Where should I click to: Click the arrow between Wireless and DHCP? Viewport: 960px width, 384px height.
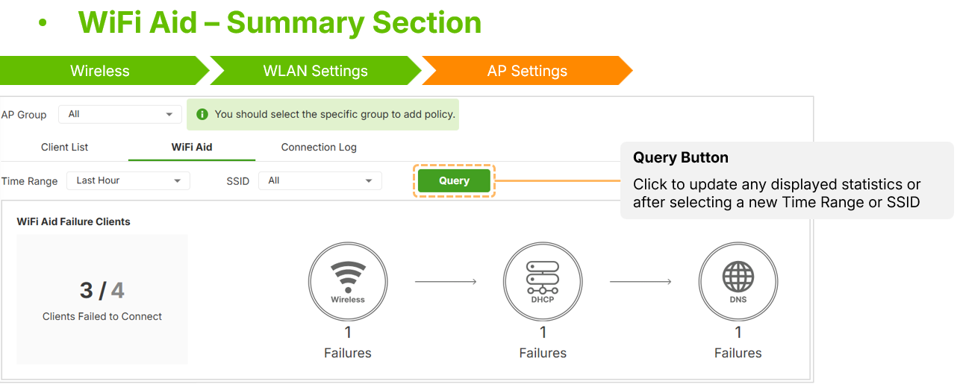[446, 282]
